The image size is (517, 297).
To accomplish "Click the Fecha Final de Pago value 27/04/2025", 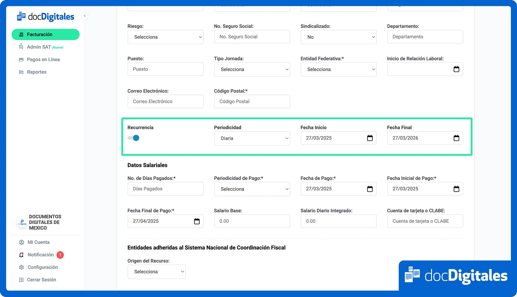I will [x=146, y=221].
